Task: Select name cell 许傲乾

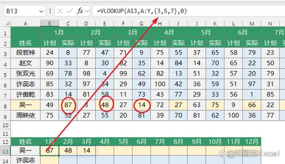Action: coord(25,94)
